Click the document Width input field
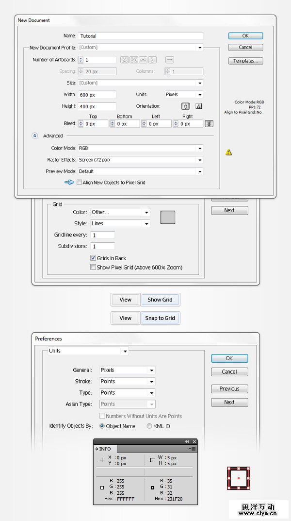Image resolution: width=291 pixels, height=521 pixels. (97, 95)
